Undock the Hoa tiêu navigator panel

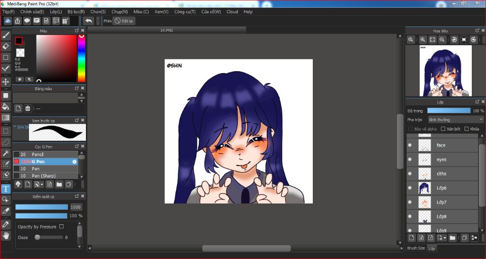click(477, 30)
